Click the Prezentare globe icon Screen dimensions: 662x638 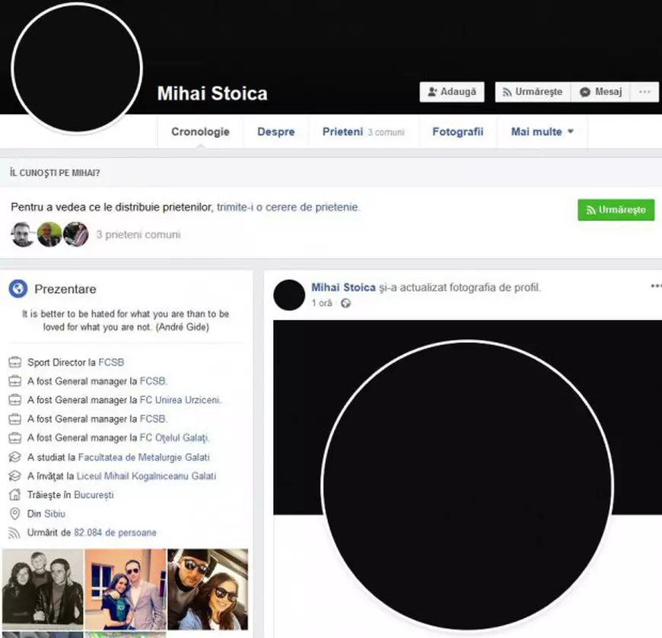click(x=18, y=289)
